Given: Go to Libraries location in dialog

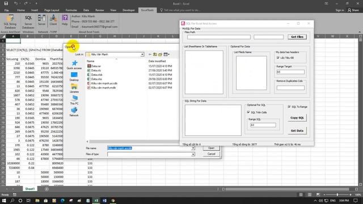Looking at the screenshot, I should coord(74,88).
